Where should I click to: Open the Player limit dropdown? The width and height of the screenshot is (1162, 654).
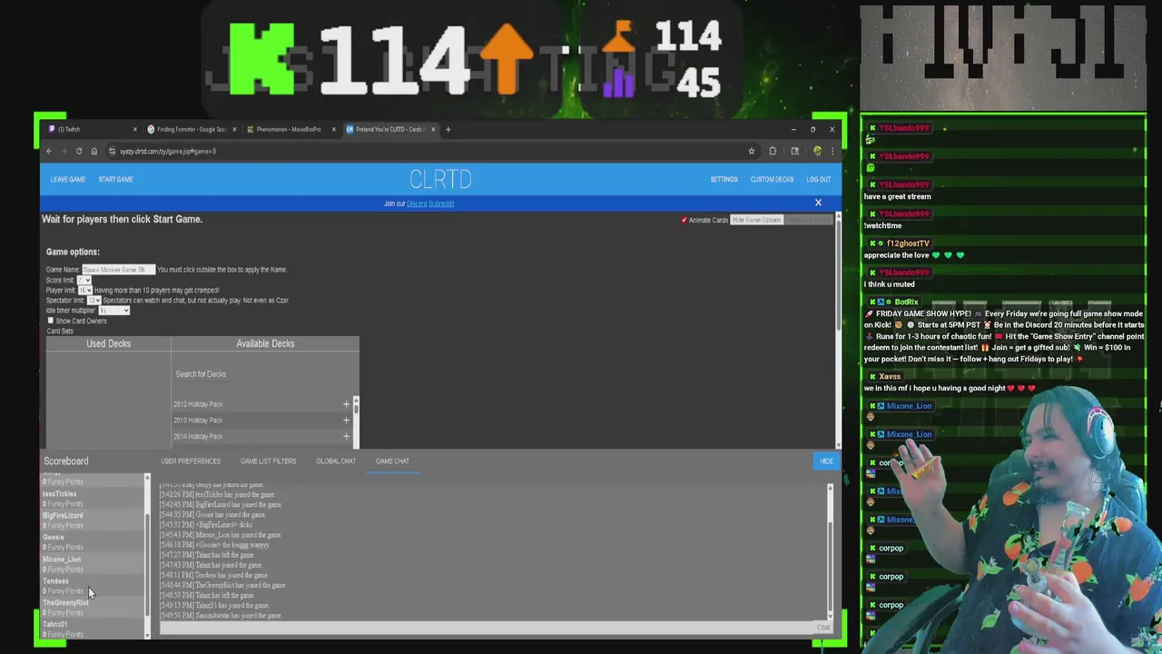84,290
